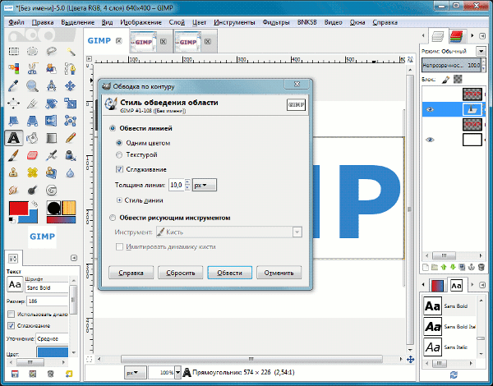Choose 'Обвести линией' radio option
493x386 pixels.
(x=113, y=128)
